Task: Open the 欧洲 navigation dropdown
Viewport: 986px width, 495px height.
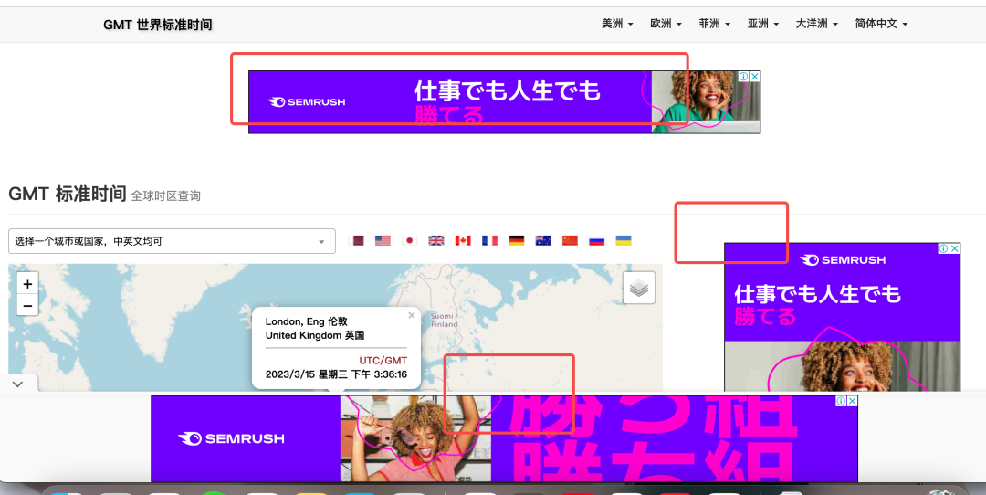Action: tap(666, 24)
